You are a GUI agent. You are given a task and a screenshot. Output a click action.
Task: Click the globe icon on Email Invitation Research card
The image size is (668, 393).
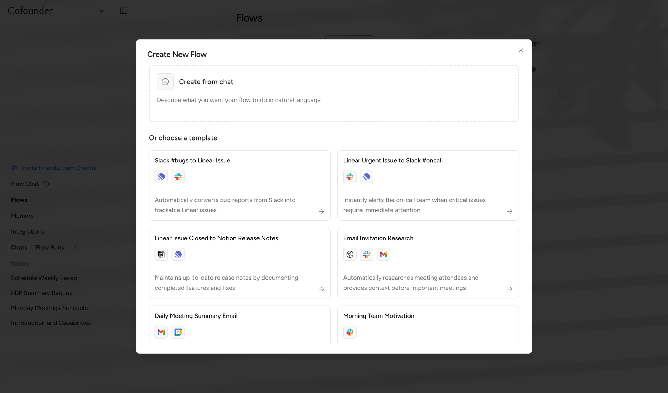[350, 254]
